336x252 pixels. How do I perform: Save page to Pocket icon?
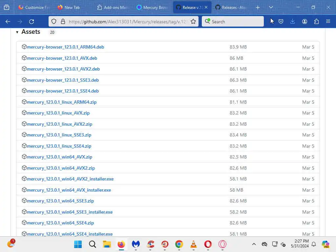pyautogui.click(x=281, y=21)
